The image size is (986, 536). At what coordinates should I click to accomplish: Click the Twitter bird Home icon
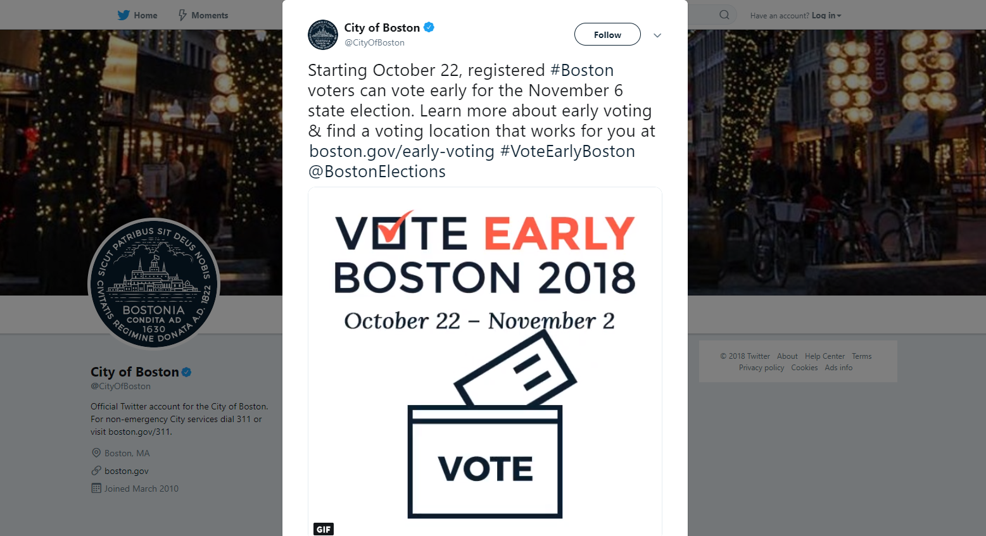point(123,15)
